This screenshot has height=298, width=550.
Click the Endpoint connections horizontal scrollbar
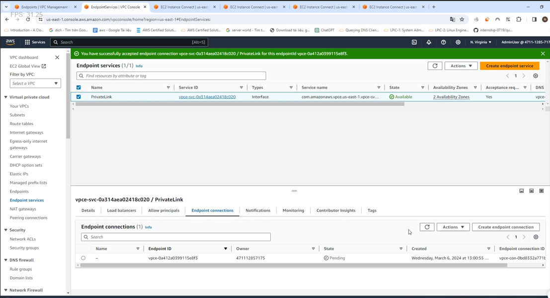tap(294, 265)
